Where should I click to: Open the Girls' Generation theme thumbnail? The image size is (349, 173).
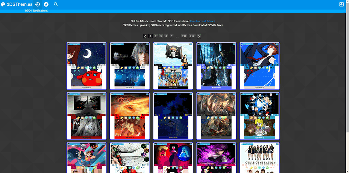tap(260, 158)
